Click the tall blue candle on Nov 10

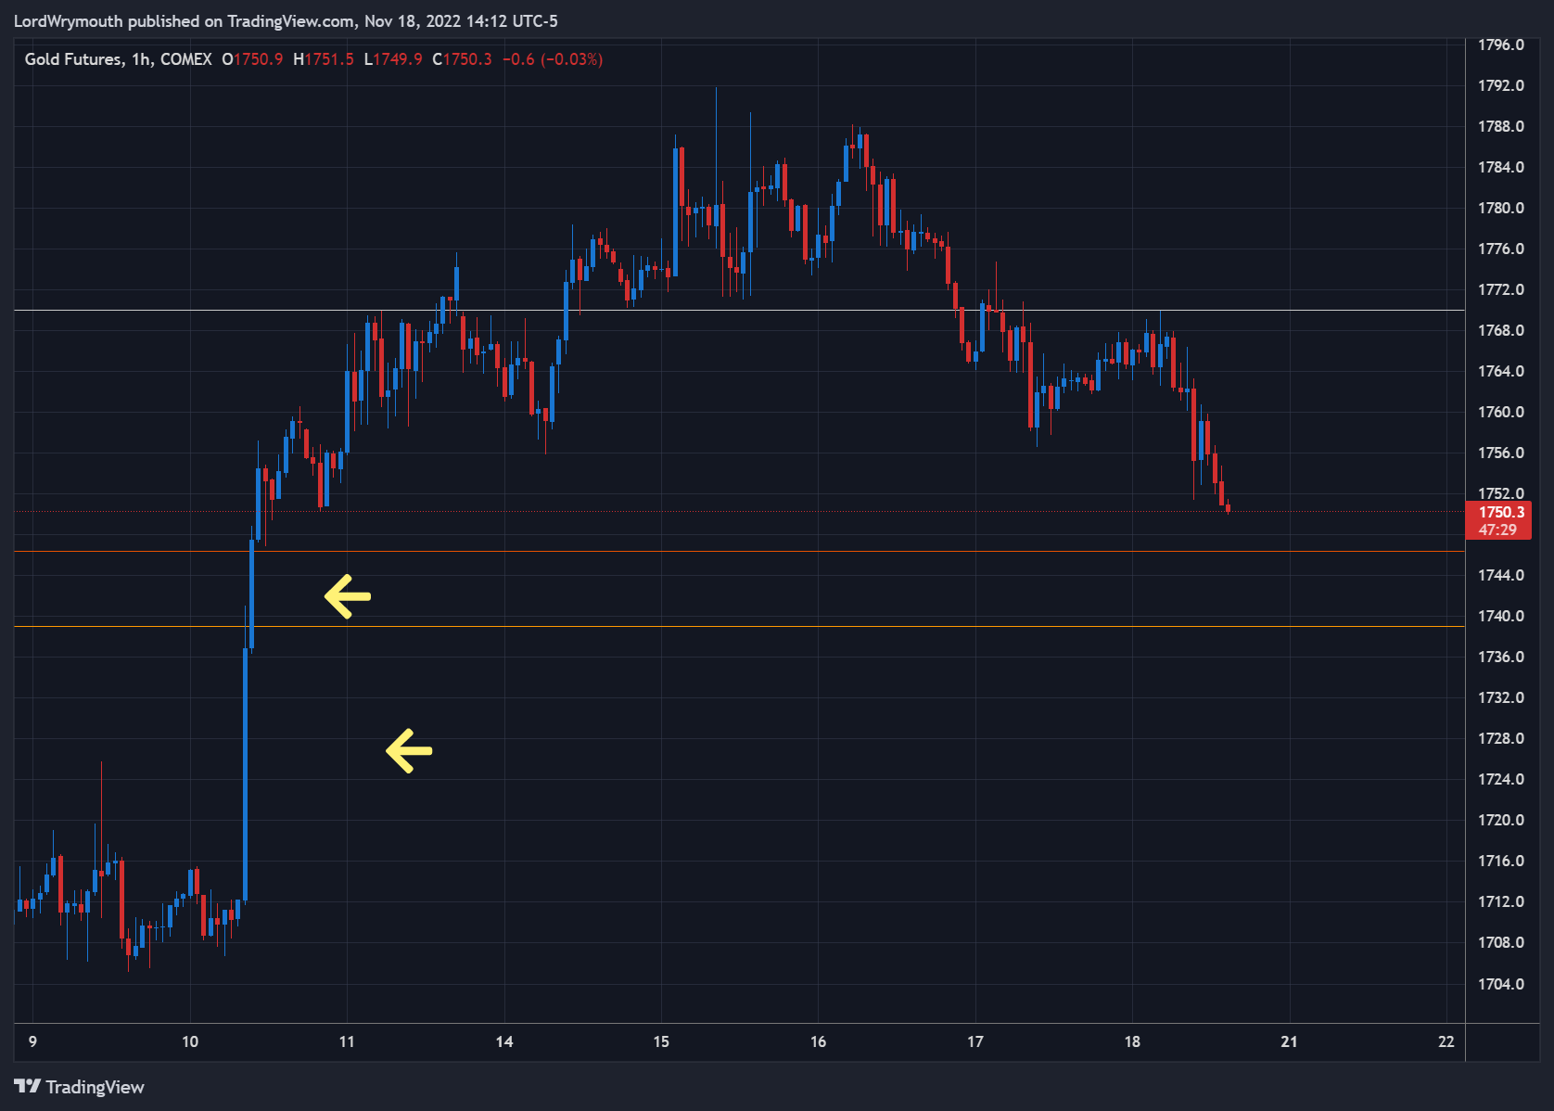point(245,774)
